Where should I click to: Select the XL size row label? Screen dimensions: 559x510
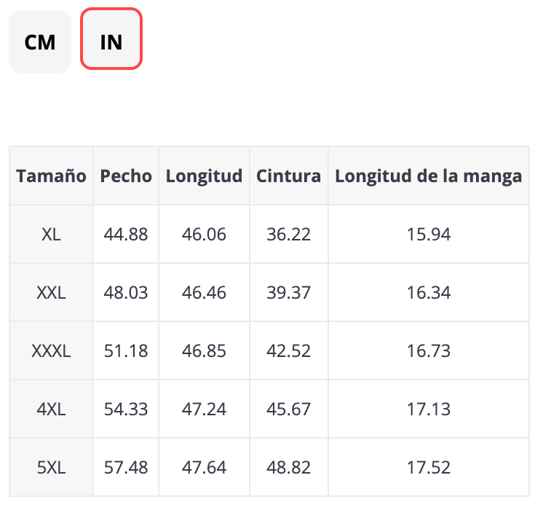pos(52,235)
